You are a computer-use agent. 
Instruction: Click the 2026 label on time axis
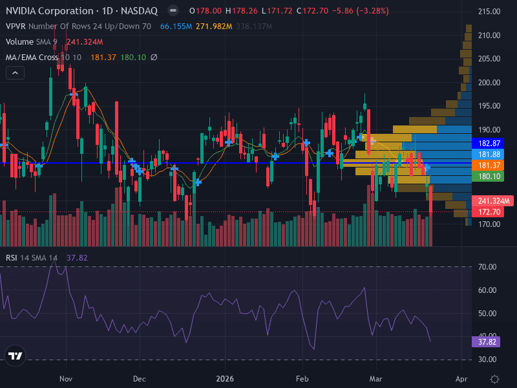[x=225, y=379]
